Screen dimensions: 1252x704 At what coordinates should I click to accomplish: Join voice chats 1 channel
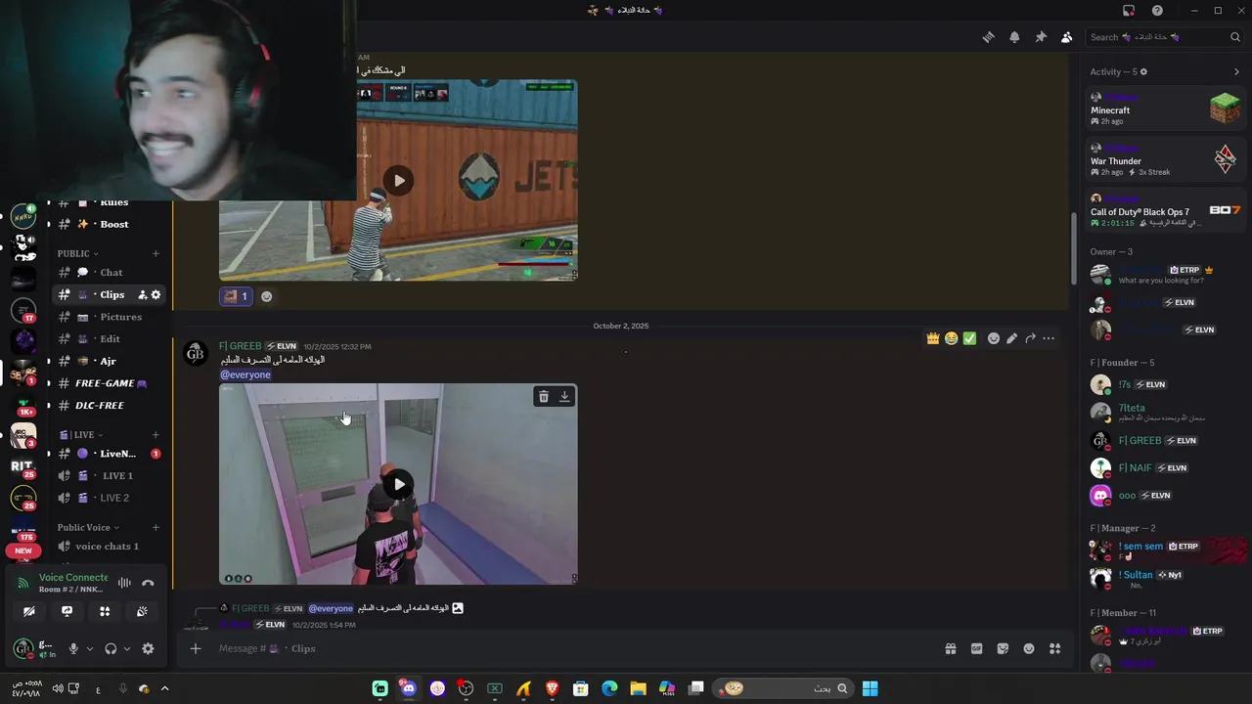point(109,547)
